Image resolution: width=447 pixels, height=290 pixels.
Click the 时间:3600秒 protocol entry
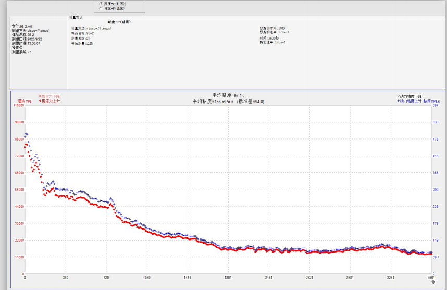click(x=269, y=38)
